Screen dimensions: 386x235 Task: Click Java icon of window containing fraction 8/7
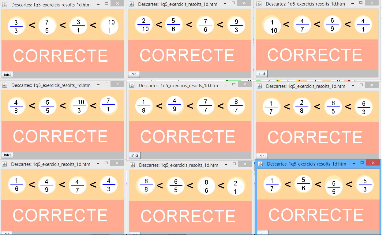click(132, 86)
